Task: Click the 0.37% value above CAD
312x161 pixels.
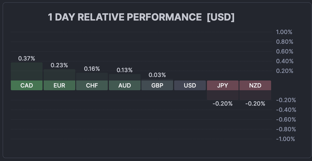Action: click(x=27, y=58)
